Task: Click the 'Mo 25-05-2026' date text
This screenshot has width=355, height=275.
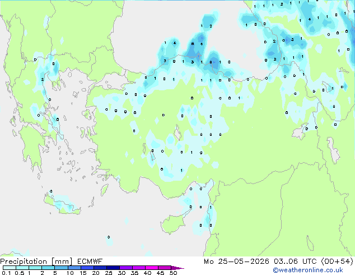Action: coord(236,262)
